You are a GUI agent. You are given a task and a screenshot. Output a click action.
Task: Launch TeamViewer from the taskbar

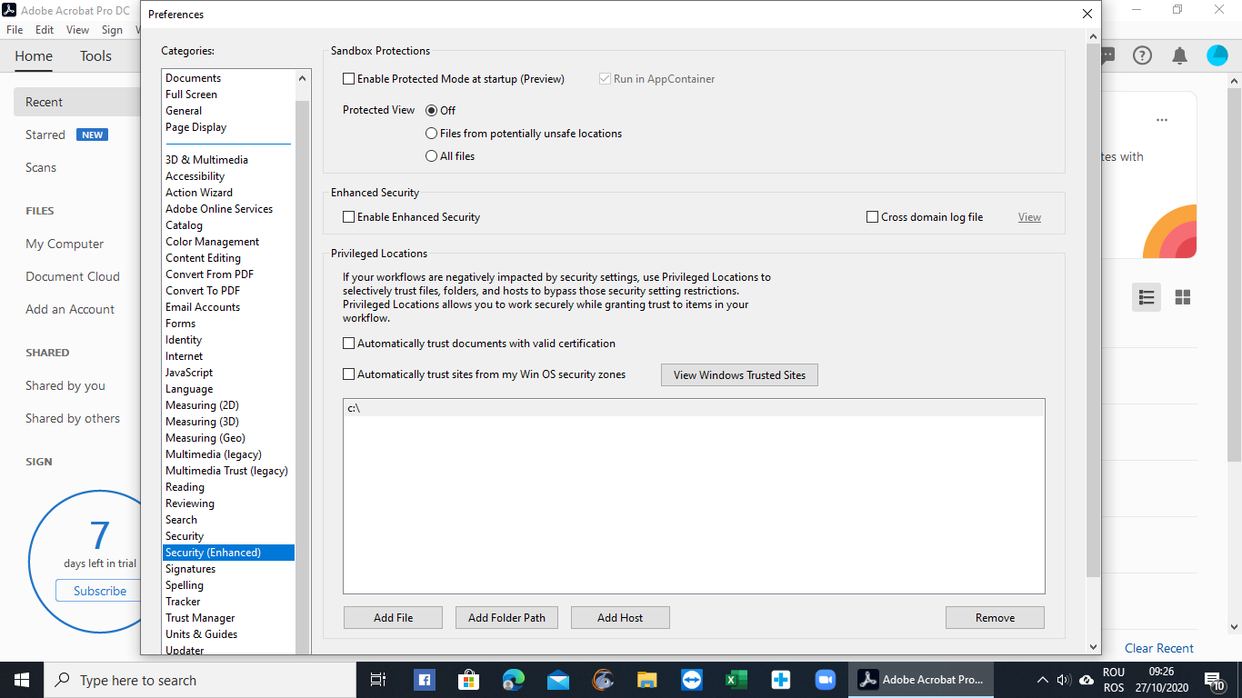(692, 680)
